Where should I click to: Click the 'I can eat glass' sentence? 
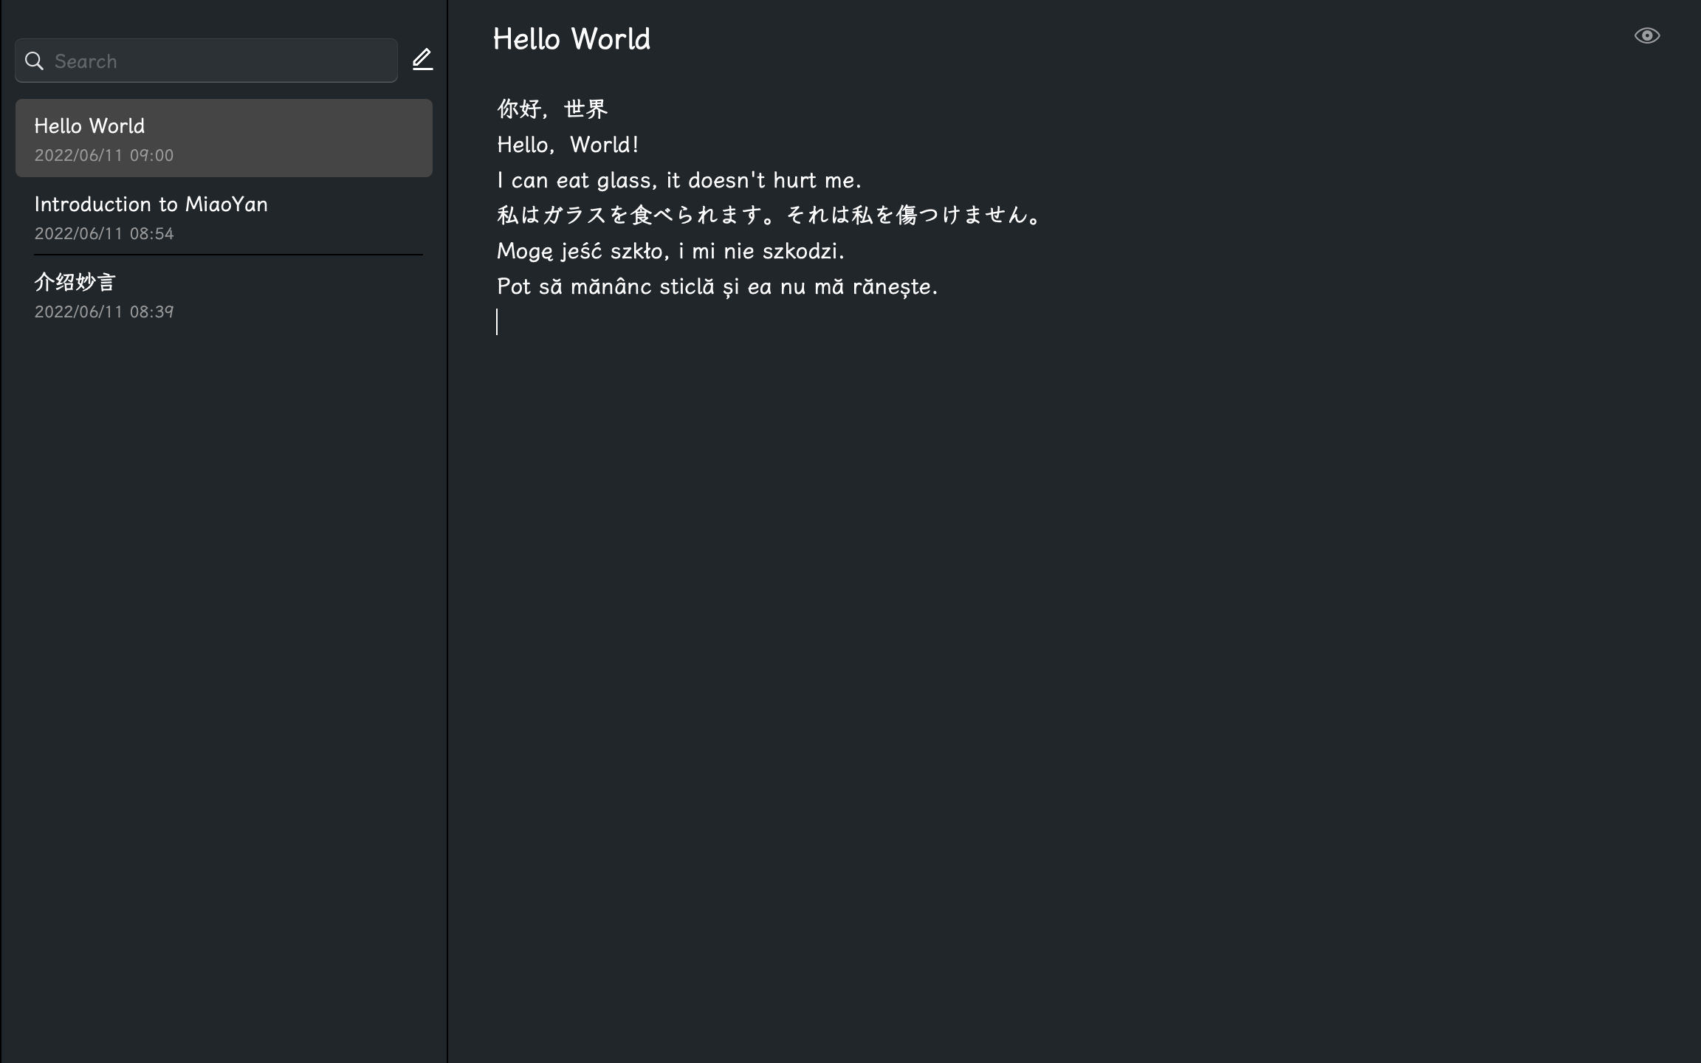click(678, 180)
